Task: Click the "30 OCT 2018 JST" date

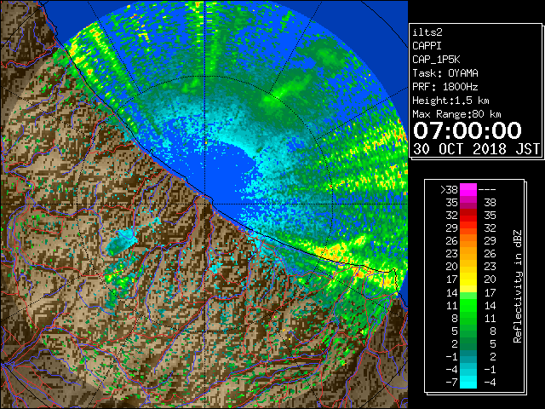Action: click(x=476, y=149)
